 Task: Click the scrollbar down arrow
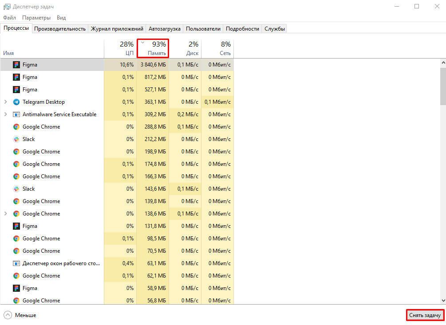[x=443, y=301]
